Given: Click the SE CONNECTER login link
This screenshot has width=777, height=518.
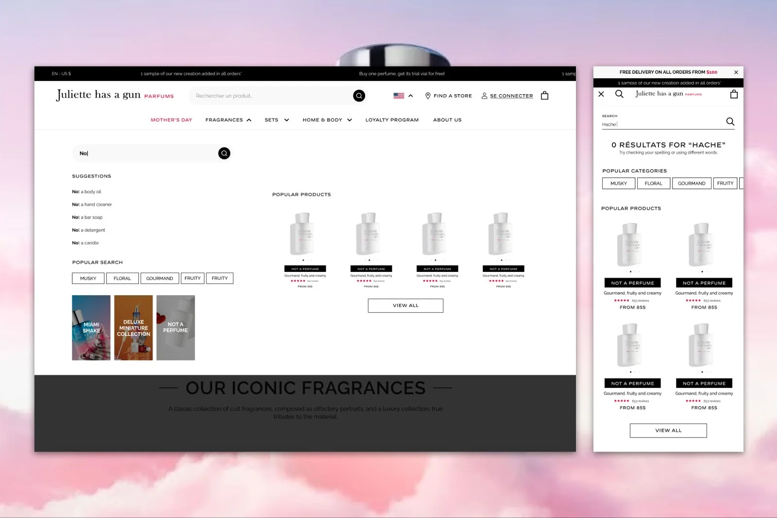Looking at the screenshot, I should coord(511,96).
